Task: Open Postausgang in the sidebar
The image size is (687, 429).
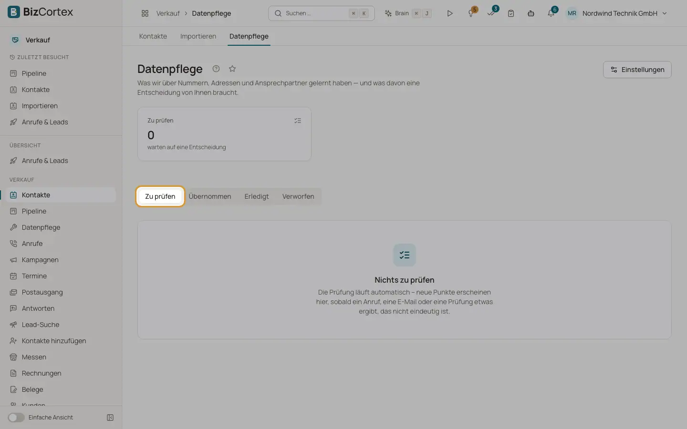Action: click(61, 292)
